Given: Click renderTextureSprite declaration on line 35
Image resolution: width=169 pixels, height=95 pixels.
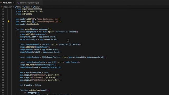Looking at the screenshot, I should [35, 62].
